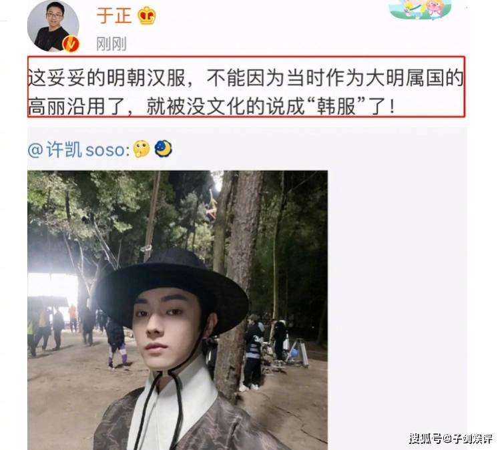
Task: Click the 刚刚 post timestamp
Action: coord(111,43)
